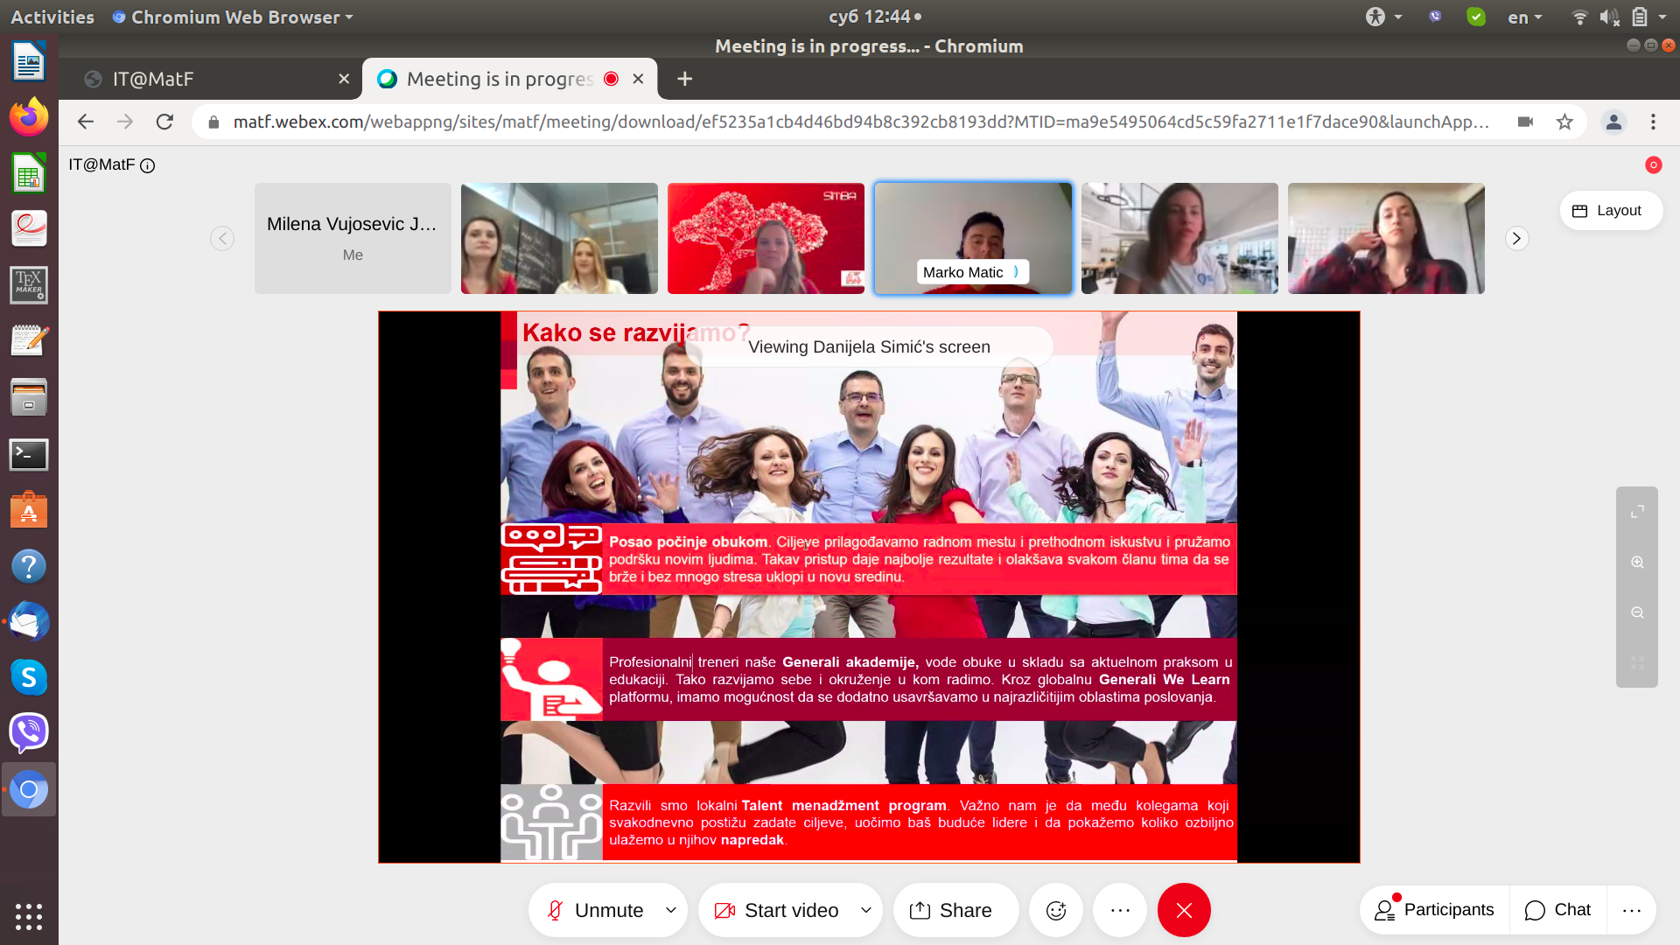Viewport: 1680px width, 945px height.
Task: Open the archive manager dock icon
Action: pos(29,398)
